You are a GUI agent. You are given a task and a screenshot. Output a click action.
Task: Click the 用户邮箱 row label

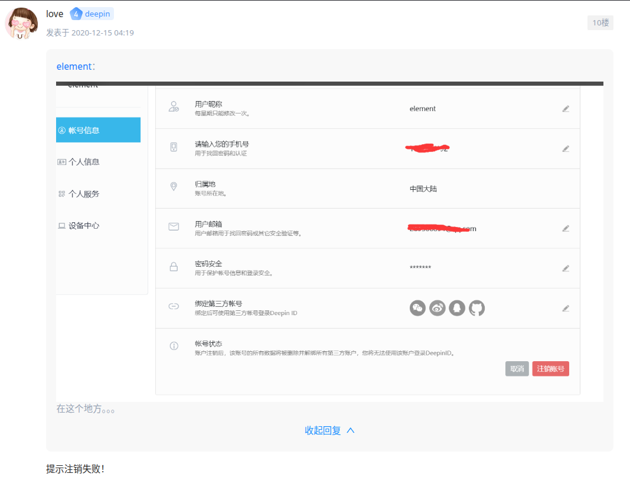coord(208,223)
